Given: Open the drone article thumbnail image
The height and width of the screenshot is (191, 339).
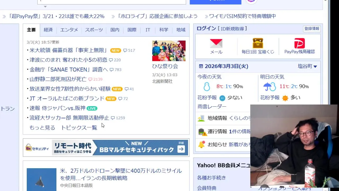Looking at the screenshot, I should [42, 180].
